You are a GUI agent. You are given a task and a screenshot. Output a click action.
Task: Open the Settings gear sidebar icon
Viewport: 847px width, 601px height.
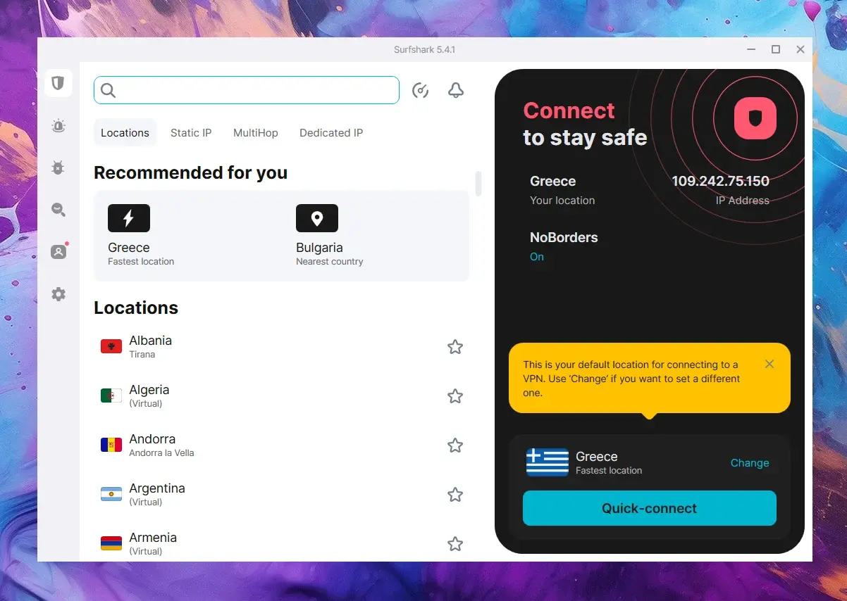click(58, 294)
